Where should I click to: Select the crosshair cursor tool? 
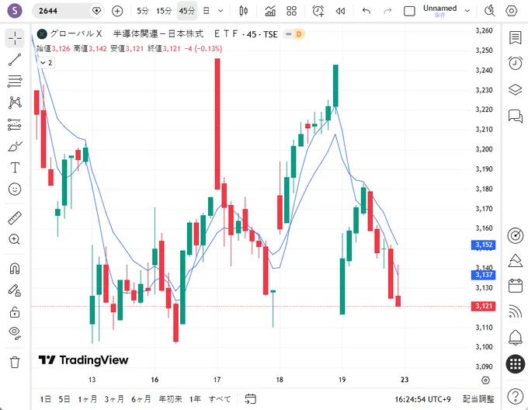(x=15, y=38)
